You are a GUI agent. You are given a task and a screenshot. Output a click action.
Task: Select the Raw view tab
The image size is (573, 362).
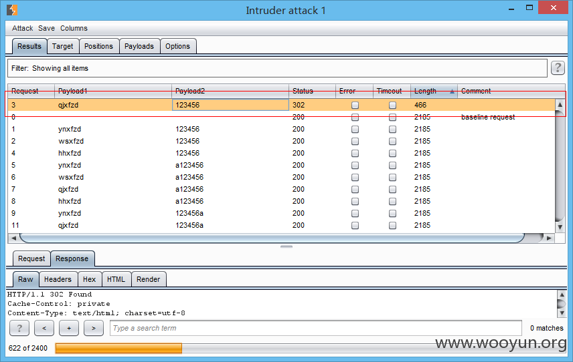25,279
